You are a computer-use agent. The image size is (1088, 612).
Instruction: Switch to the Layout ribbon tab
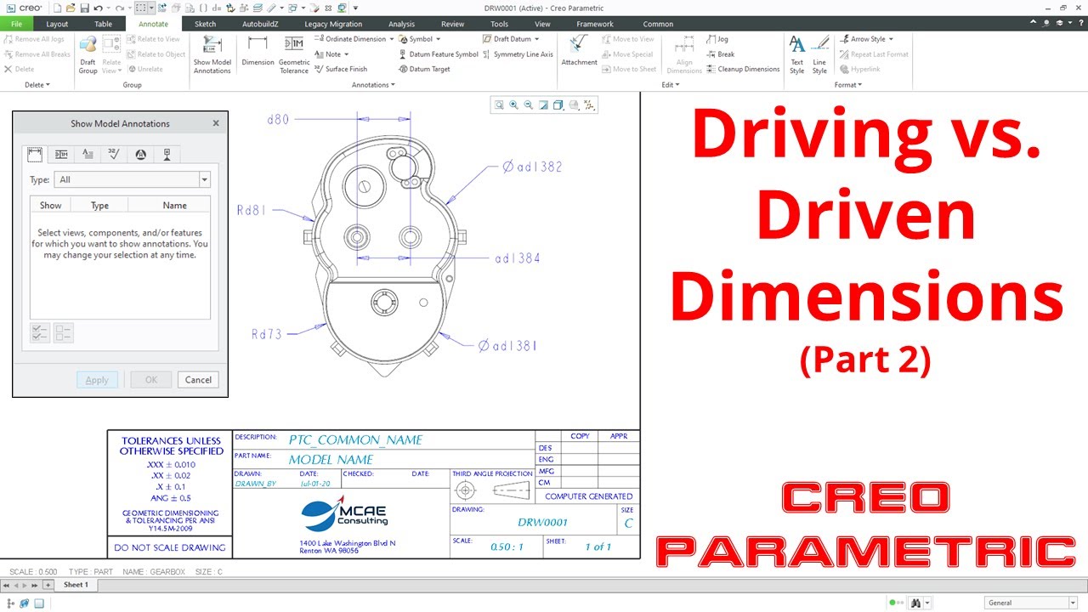pyautogui.click(x=57, y=24)
